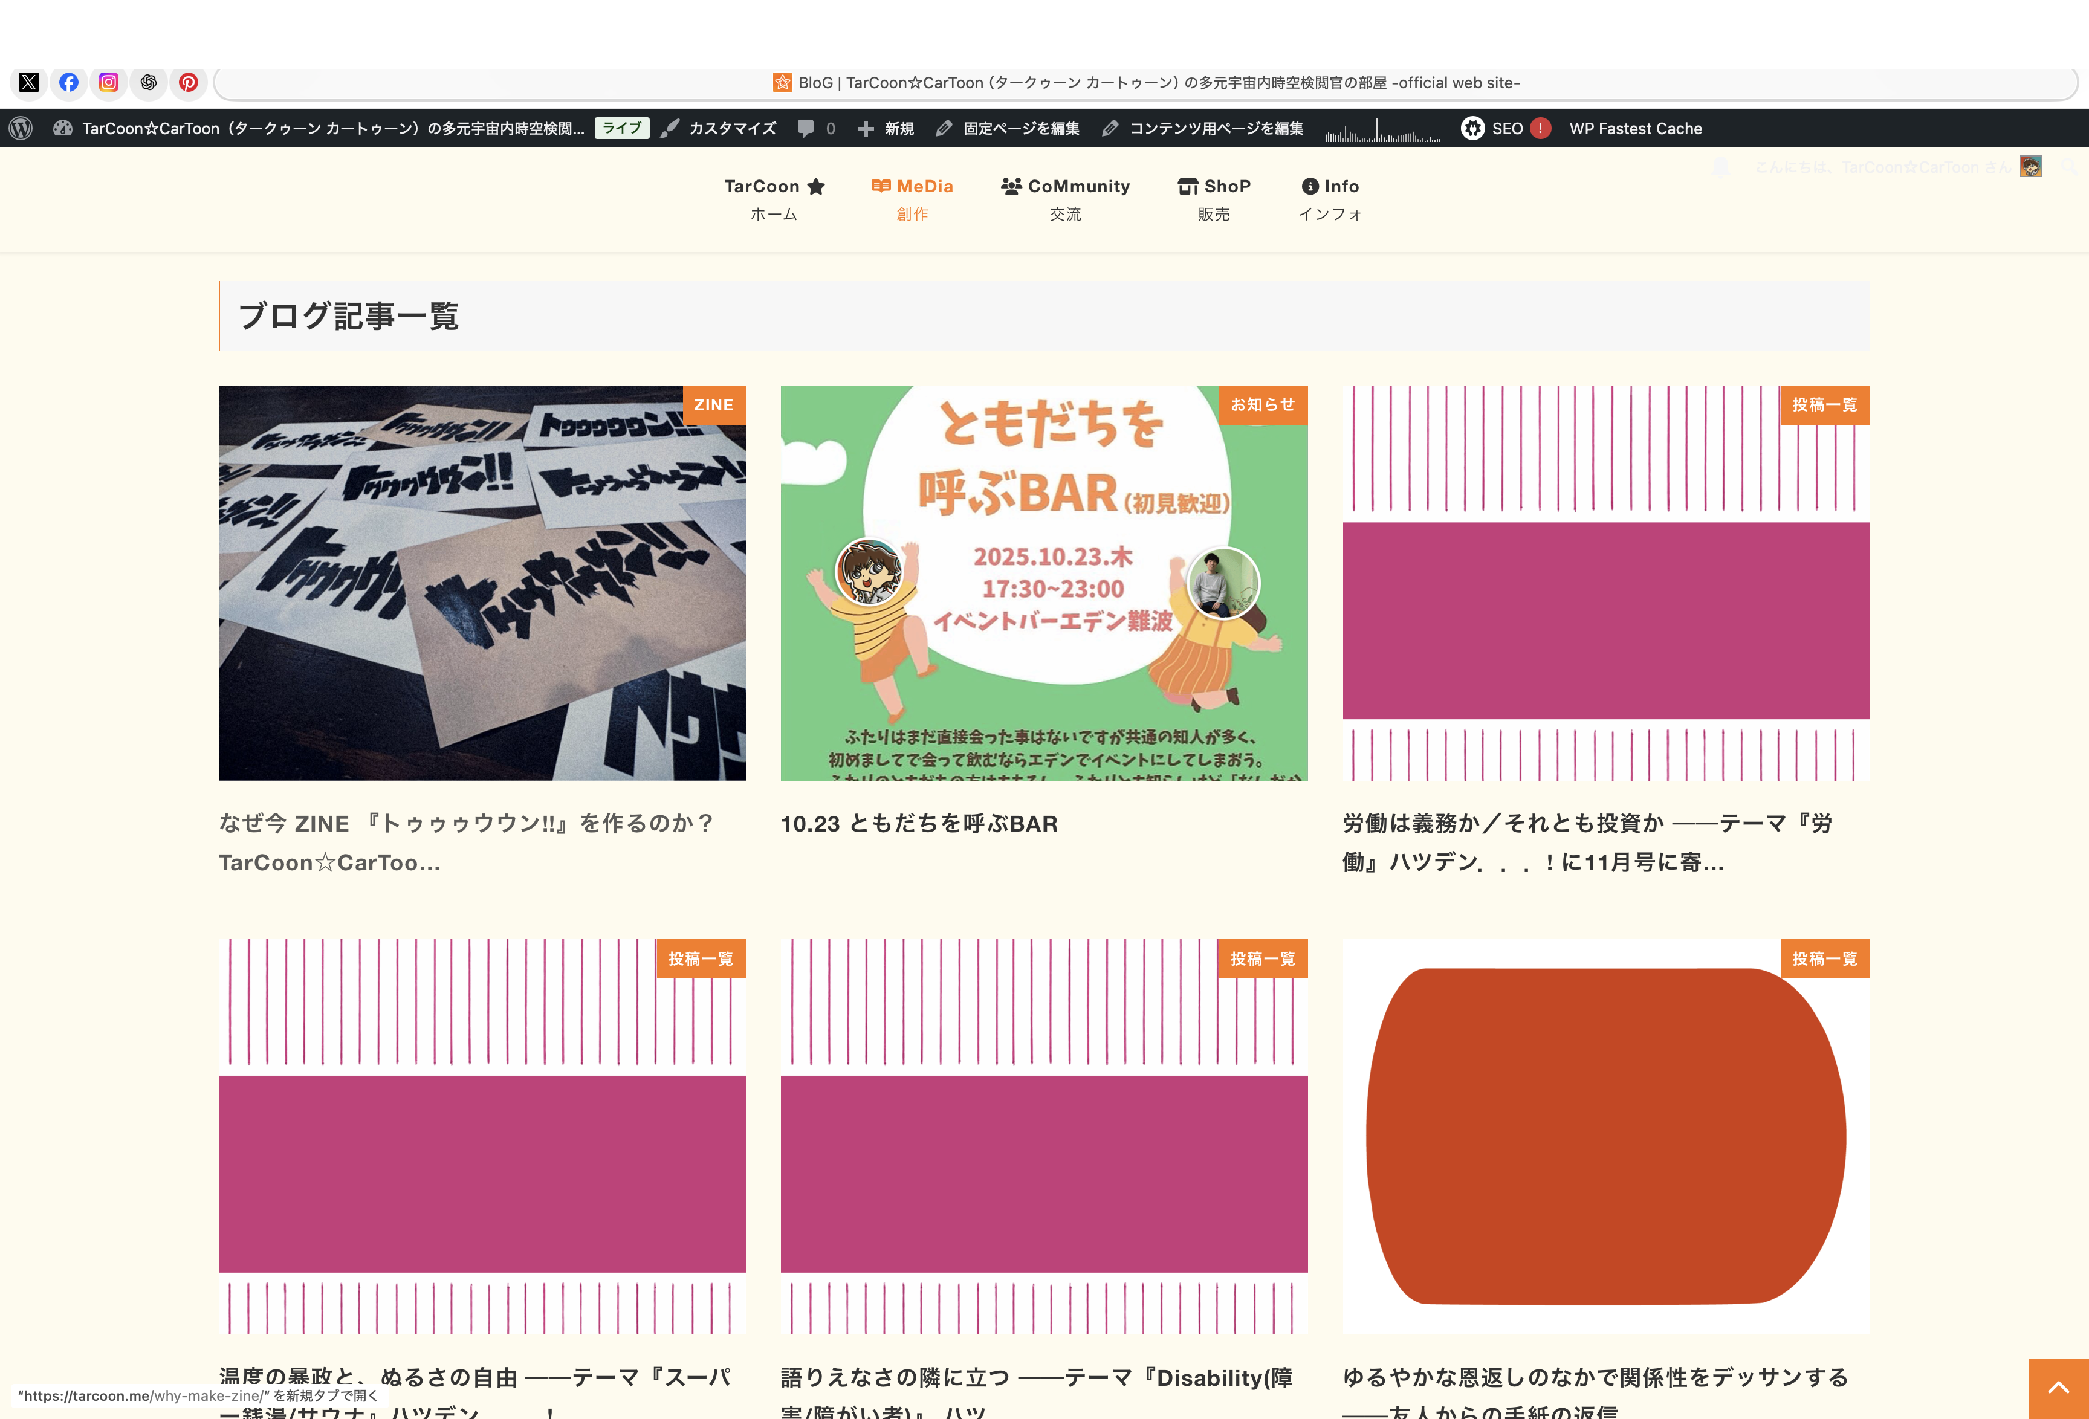Open the Instagram bookmark icon

tap(109, 83)
